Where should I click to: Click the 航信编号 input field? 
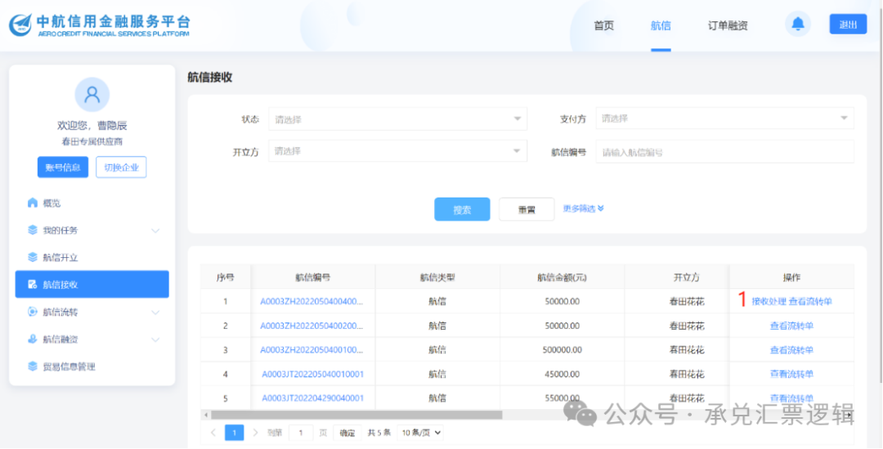pos(724,152)
